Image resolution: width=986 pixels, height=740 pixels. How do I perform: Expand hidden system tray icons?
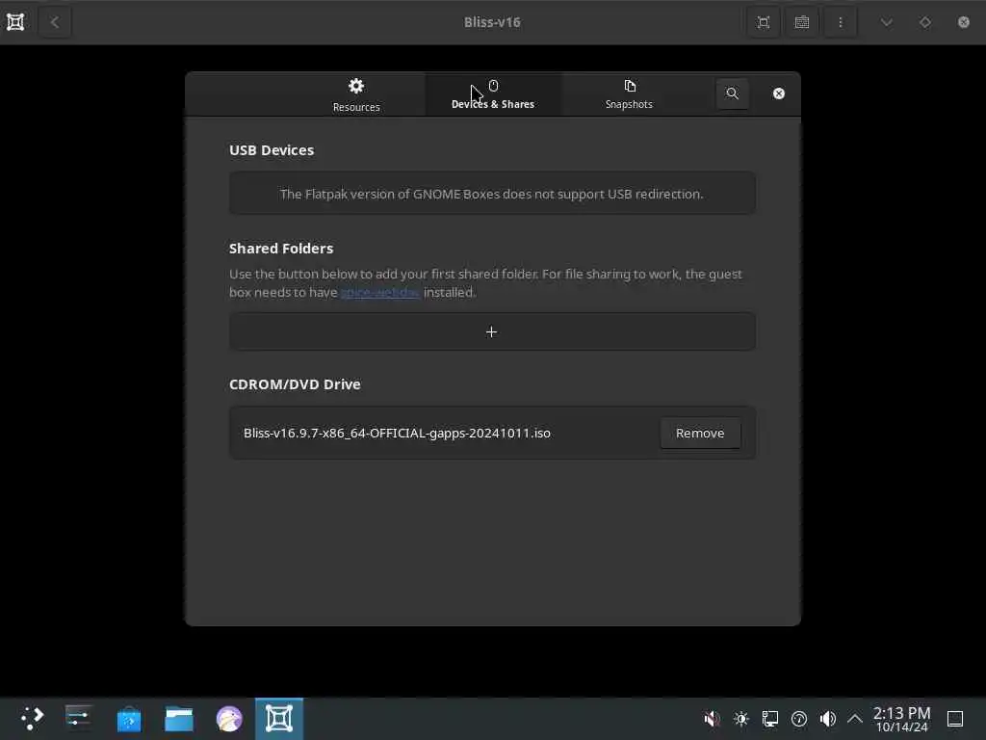[x=855, y=719]
